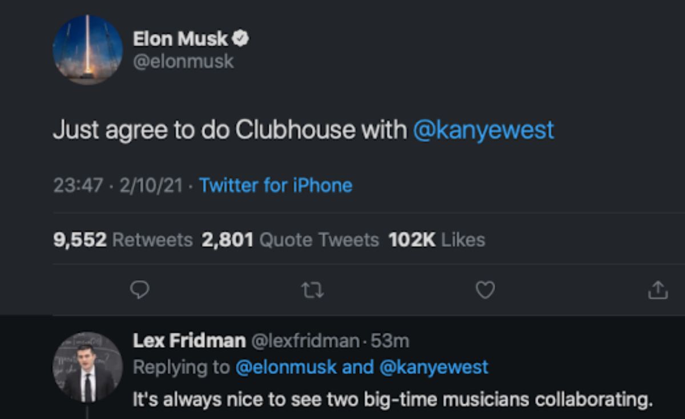
Task: Click the Twitter for iPhone source link
Action: click(276, 185)
